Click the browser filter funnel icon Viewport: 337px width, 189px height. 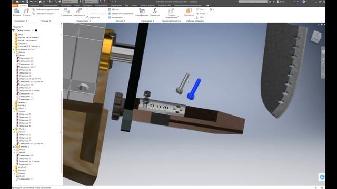click(x=14, y=30)
